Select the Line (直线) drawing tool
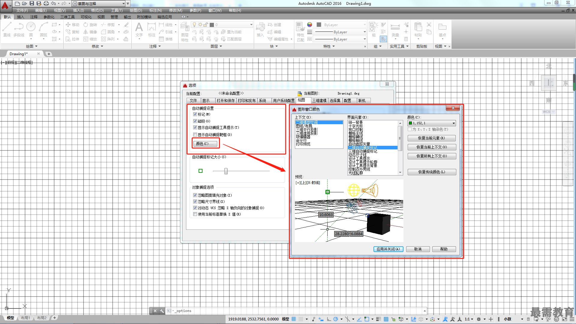The height and width of the screenshot is (324, 576). pyautogui.click(x=7, y=29)
